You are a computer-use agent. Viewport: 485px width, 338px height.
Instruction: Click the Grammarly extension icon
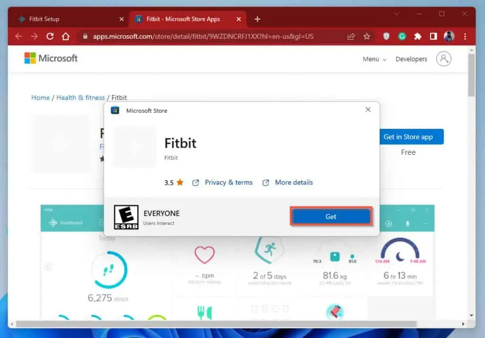coord(402,36)
